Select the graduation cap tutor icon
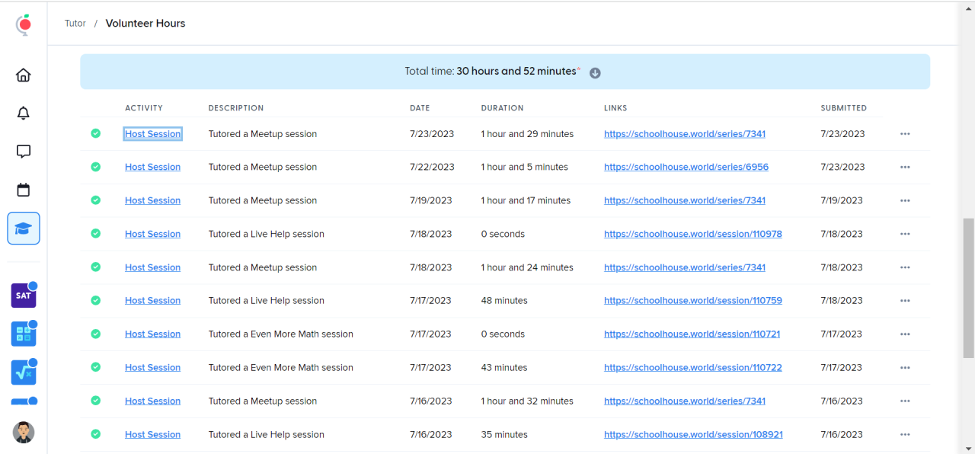This screenshot has width=975, height=454. click(24, 229)
